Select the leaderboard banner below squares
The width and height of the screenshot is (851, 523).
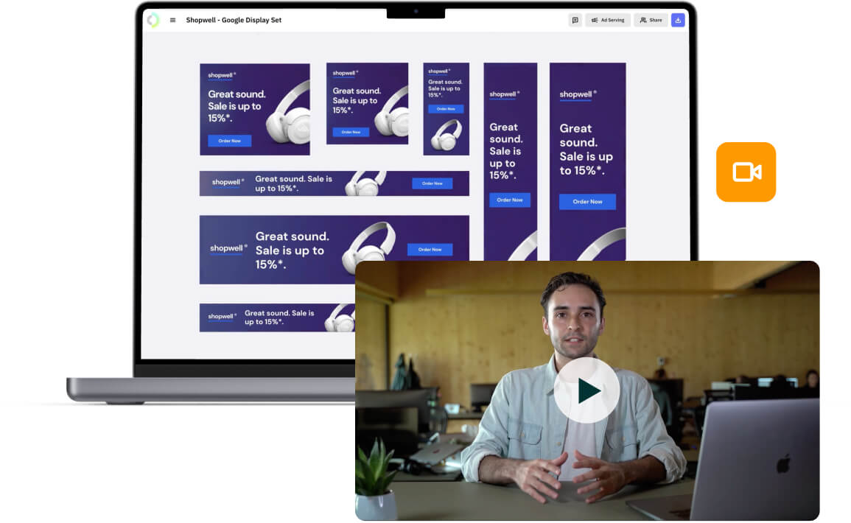(x=335, y=183)
